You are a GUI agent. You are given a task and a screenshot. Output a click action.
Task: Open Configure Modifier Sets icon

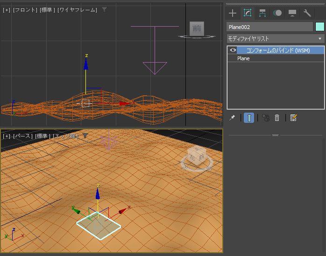click(294, 118)
